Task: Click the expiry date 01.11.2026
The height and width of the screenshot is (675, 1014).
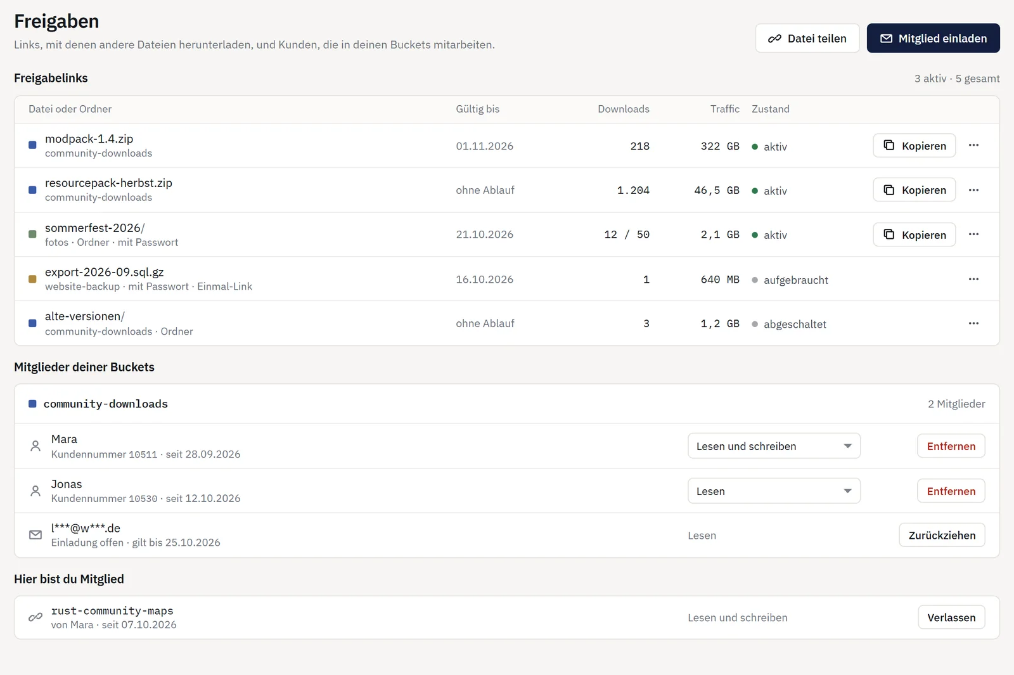Action: click(485, 146)
